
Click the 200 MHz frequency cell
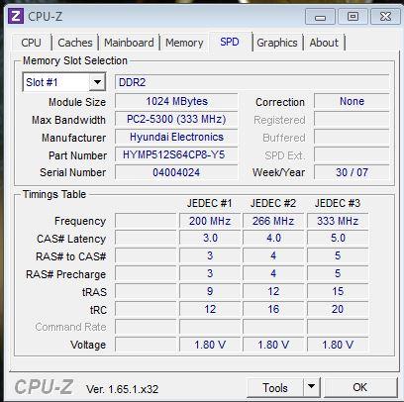(210, 221)
